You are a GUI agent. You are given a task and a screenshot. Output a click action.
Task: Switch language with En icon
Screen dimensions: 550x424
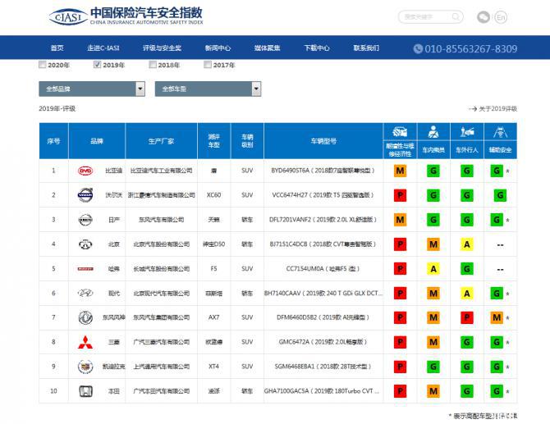click(501, 17)
